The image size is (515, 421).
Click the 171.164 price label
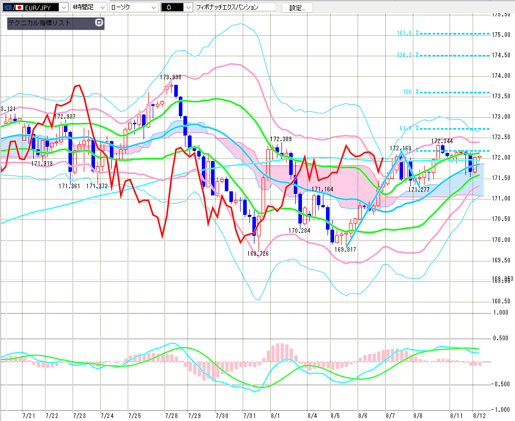(322, 189)
